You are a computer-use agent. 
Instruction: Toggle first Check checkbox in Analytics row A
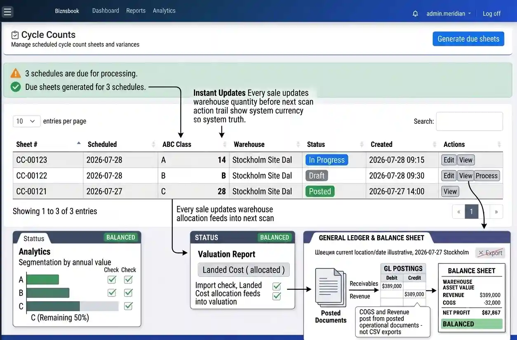[x=112, y=280]
